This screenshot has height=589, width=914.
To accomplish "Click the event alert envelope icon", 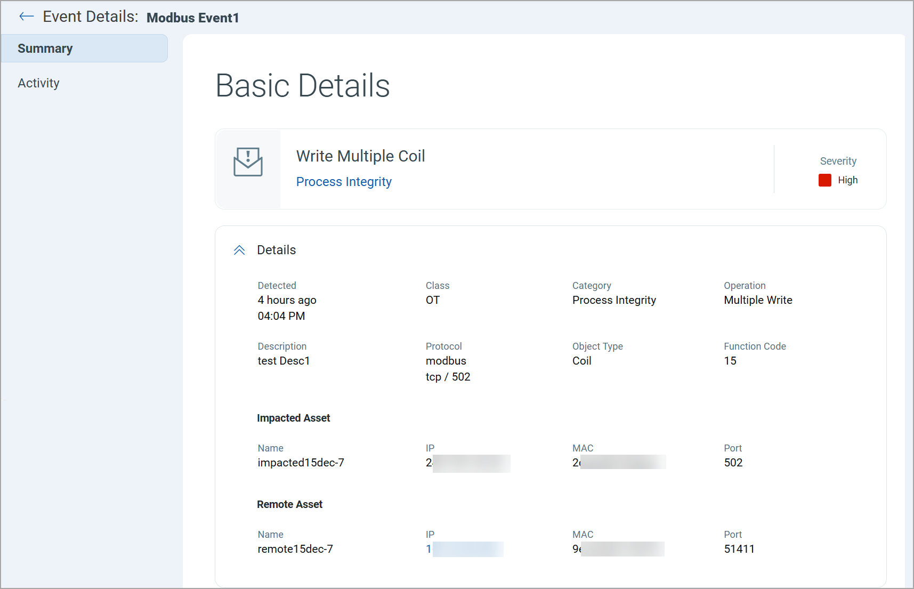I will (248, 162).
